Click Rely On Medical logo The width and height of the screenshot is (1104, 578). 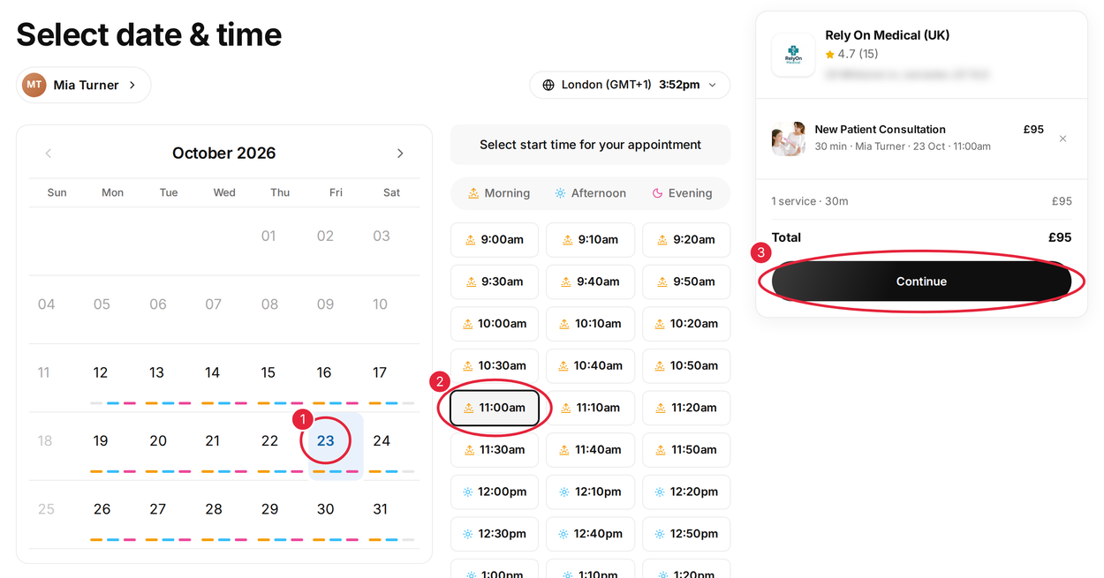pyautogui.click(x=793, y=55)
